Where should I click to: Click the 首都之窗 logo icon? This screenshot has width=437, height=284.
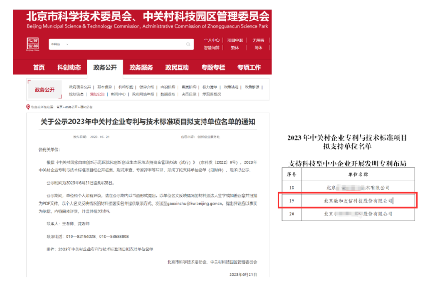click(33, 44)
